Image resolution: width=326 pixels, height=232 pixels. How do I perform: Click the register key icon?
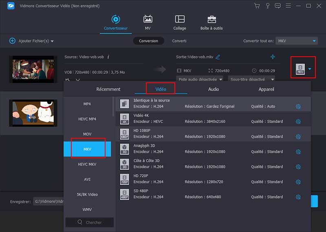[267, 6]
